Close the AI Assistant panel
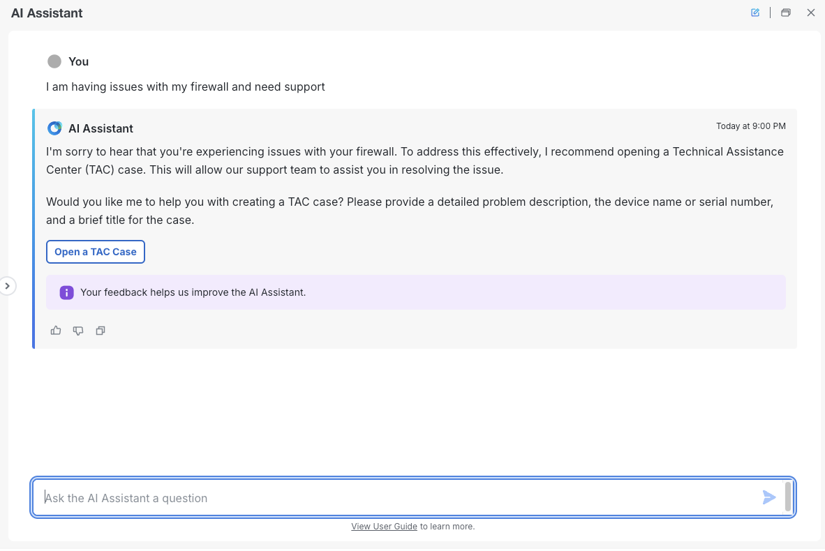 (811, 13)
